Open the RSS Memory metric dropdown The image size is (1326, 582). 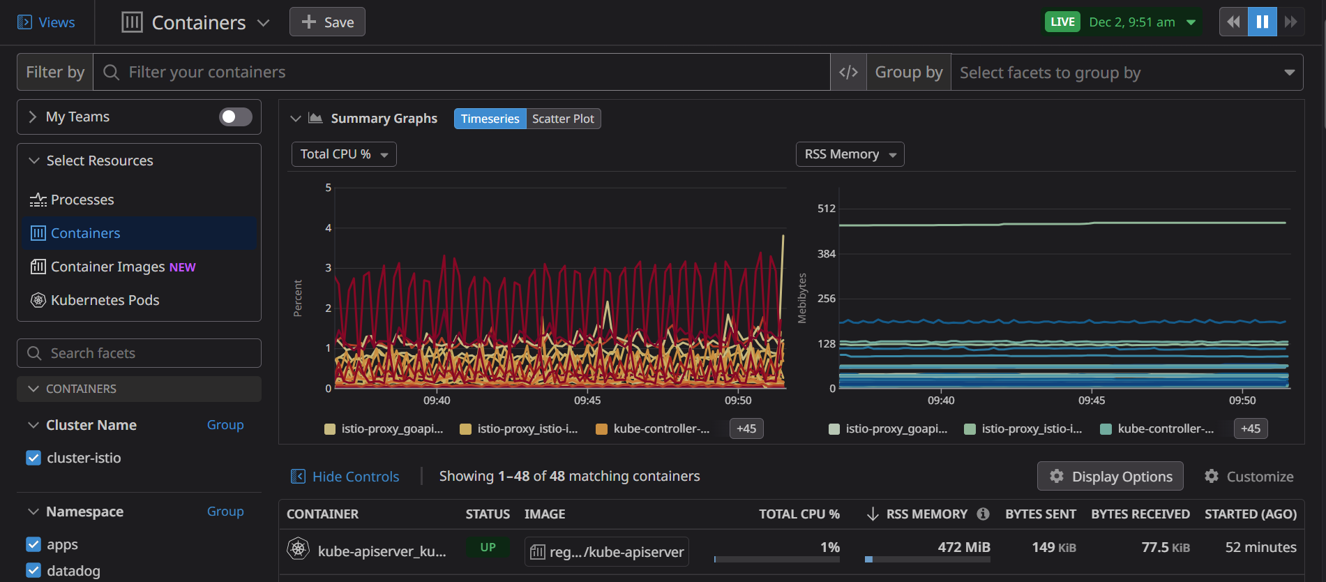point(850,154)
